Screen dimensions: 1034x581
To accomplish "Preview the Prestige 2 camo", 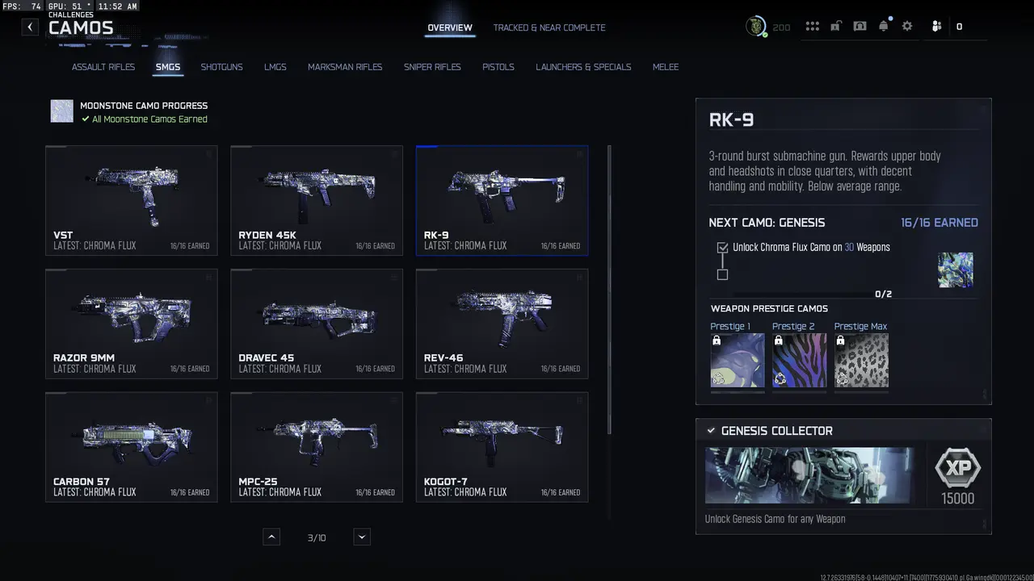I will point(799,361).
